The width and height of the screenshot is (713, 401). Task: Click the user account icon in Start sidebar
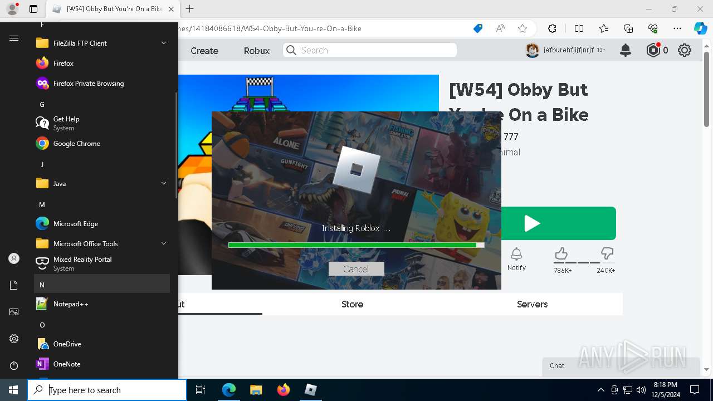pyautogui.click(x=14, y=258)
